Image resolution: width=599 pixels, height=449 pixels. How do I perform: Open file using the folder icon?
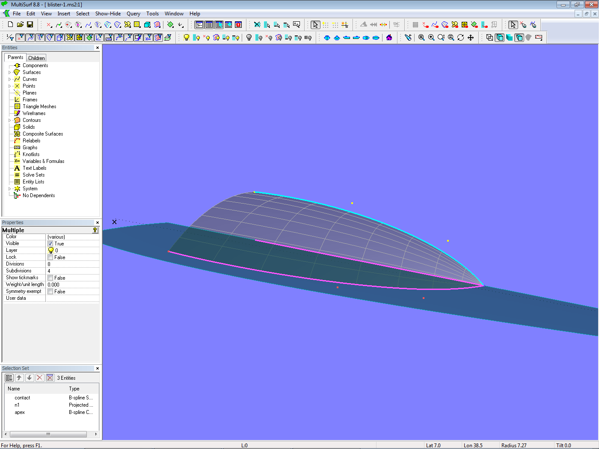[x=20, y=25]
